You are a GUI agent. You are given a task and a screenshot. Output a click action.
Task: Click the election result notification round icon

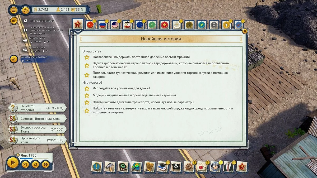coord(14,59)
